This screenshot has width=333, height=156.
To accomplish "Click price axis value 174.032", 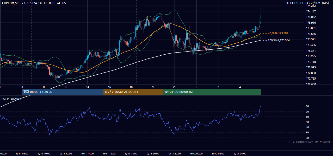I will click(x=311, y=17).
